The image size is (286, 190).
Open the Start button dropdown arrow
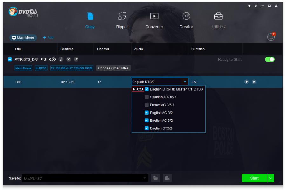pyautogui.click(x=270, y=178)
